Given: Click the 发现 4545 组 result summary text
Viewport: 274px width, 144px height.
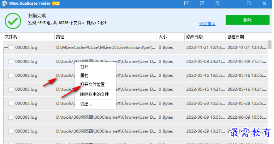Looking at the screenshot, I should [67, 23].
